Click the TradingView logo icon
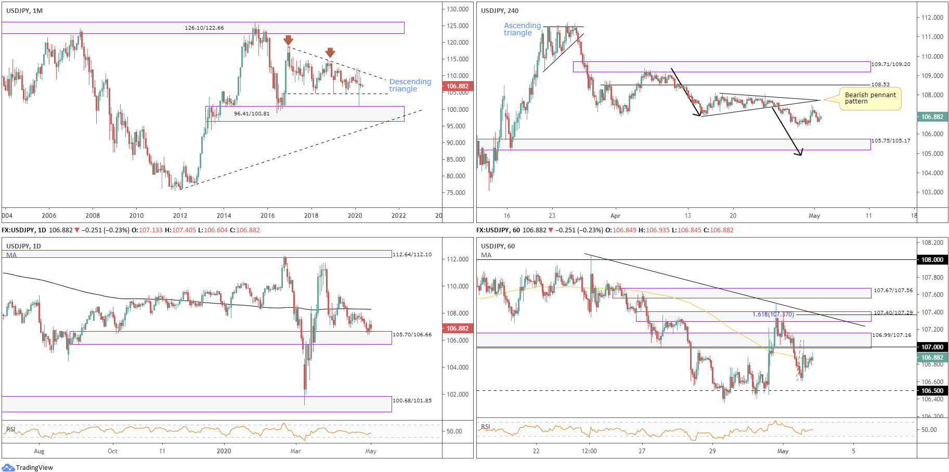Viewport: 949px width, 472px height. [x=9, y=467]
